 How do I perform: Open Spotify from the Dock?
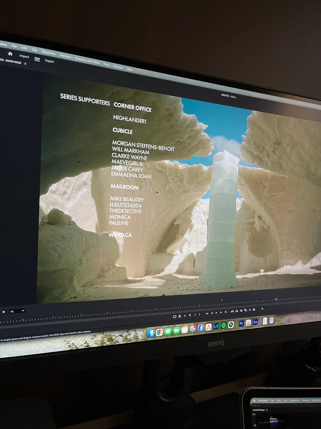click(224, 325)
